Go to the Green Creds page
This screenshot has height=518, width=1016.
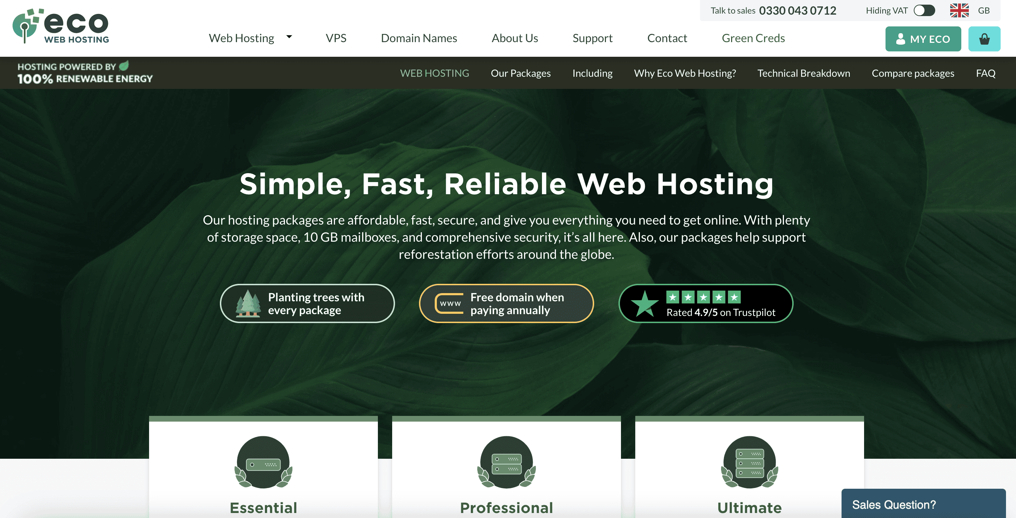pos(753,38)
